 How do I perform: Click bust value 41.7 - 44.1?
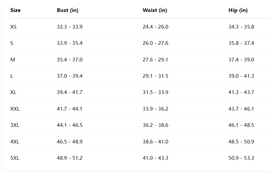tap(69, 109)
